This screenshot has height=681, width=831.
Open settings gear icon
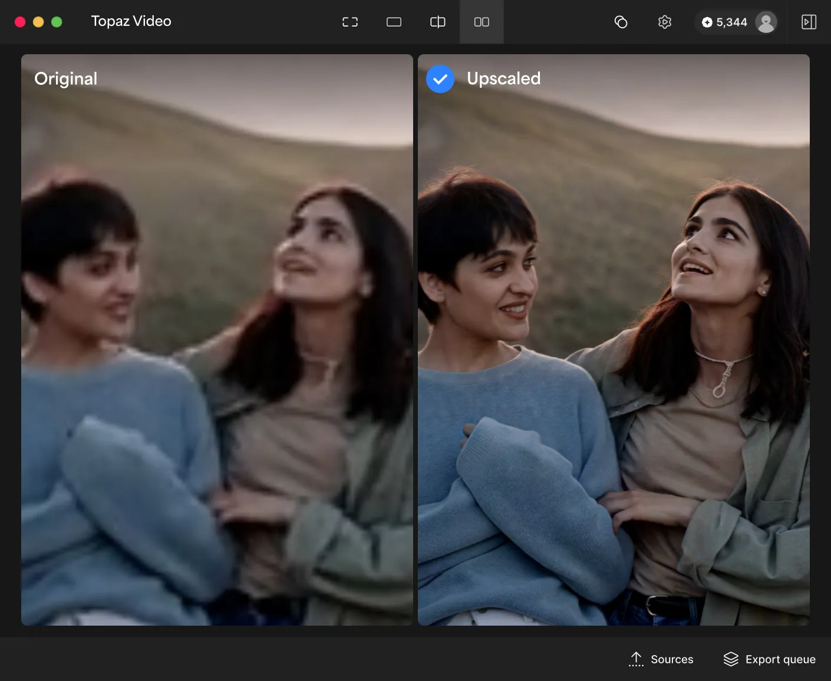click(665, 22)
